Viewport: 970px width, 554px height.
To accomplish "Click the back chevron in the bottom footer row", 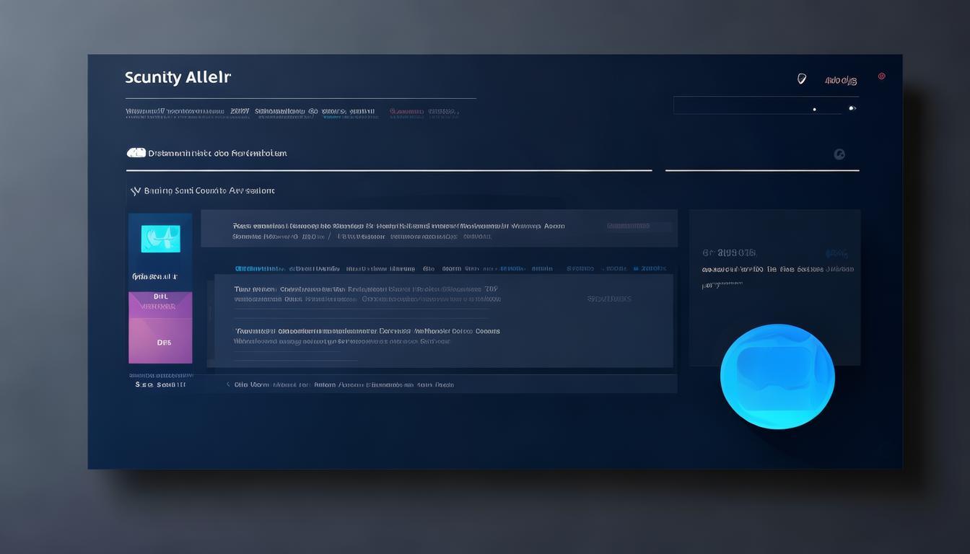I will click(228, 384).
